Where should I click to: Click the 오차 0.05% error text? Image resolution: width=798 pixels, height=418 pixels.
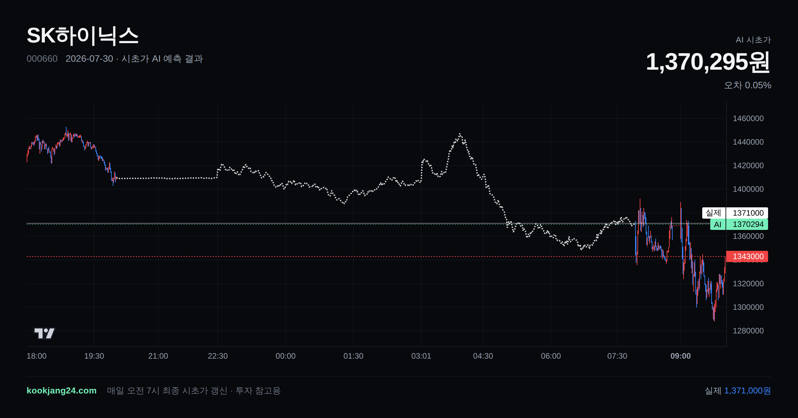[x=747, y=85]
